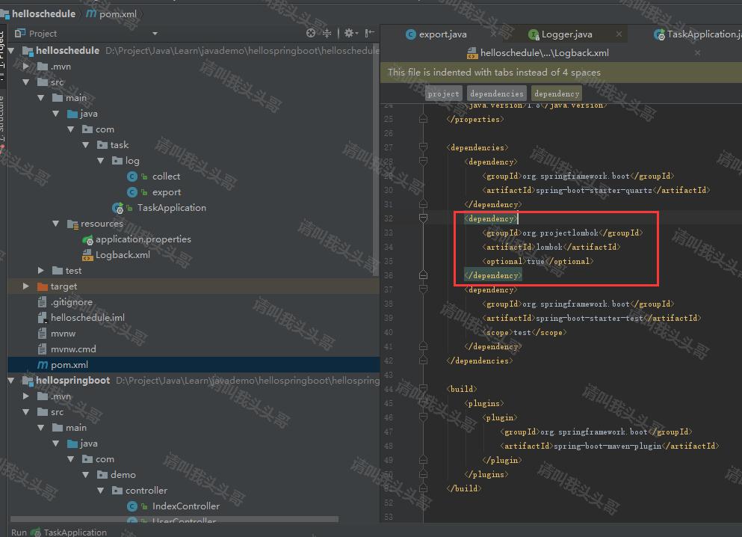Viewport: 742px width, 537px height.
Task: Click the fold marker at line 27 dependencies
Action: pos(424,147)
